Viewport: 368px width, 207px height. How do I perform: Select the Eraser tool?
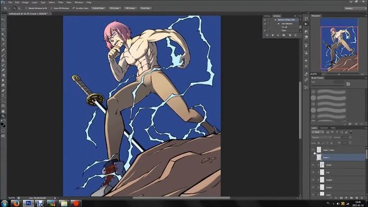pyautogui.click(x=3, y=70)
